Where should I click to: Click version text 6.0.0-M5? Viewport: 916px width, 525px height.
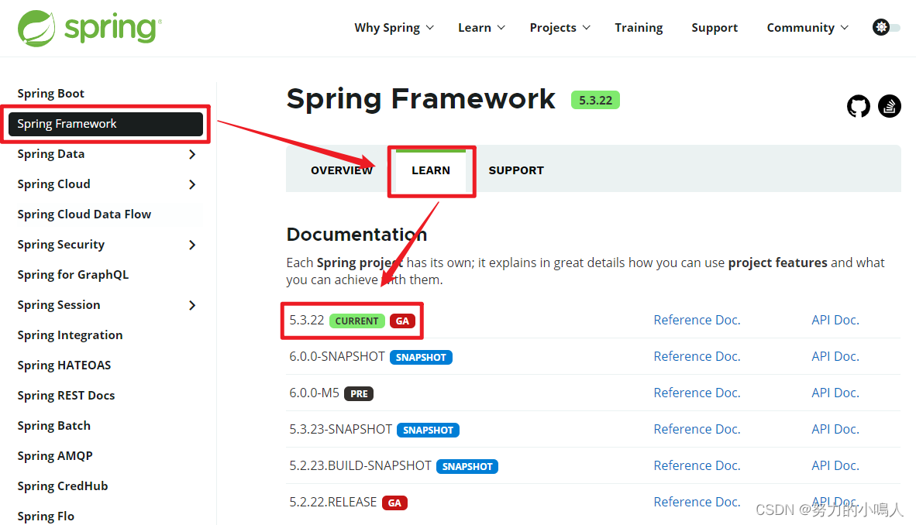315,393
